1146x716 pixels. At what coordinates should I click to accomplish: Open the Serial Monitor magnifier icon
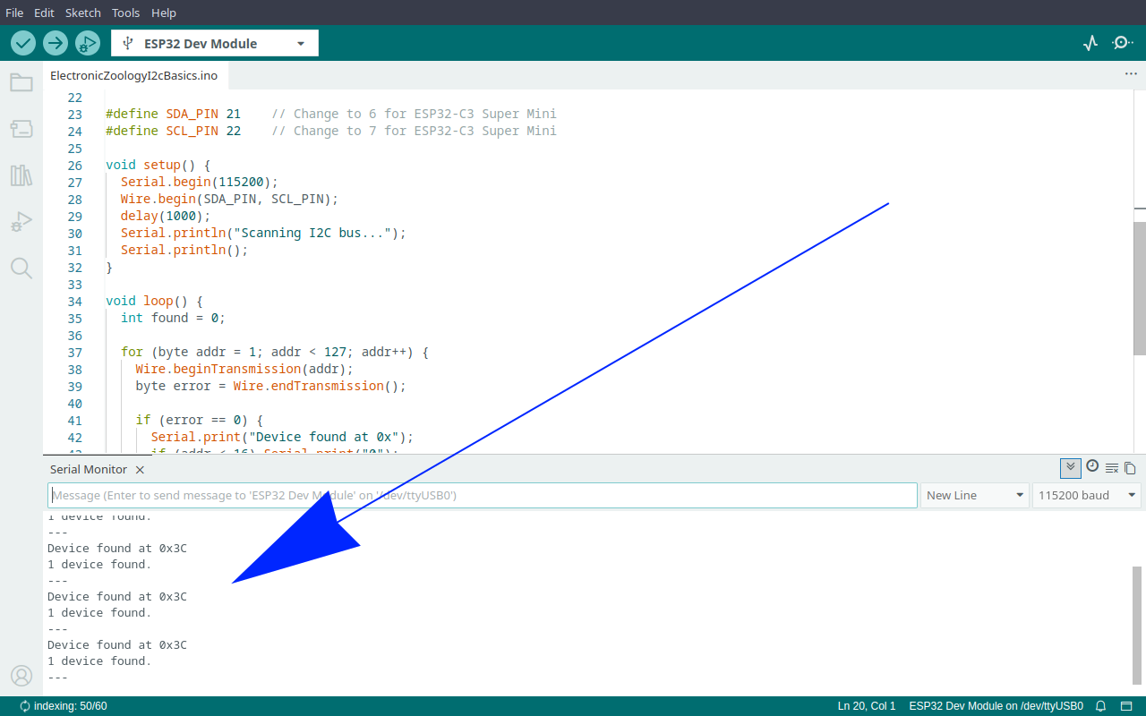tap(1123, 43)
